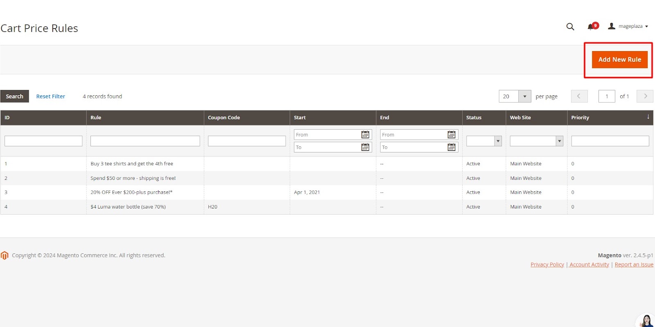The height and width of the screenshot is (327, 655).
Task: Click the Coupon Code filter field
Action: 246,141
